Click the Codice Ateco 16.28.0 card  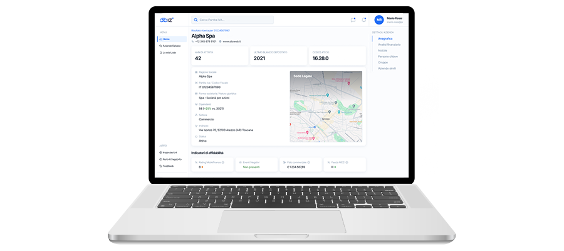coord(337,56)
